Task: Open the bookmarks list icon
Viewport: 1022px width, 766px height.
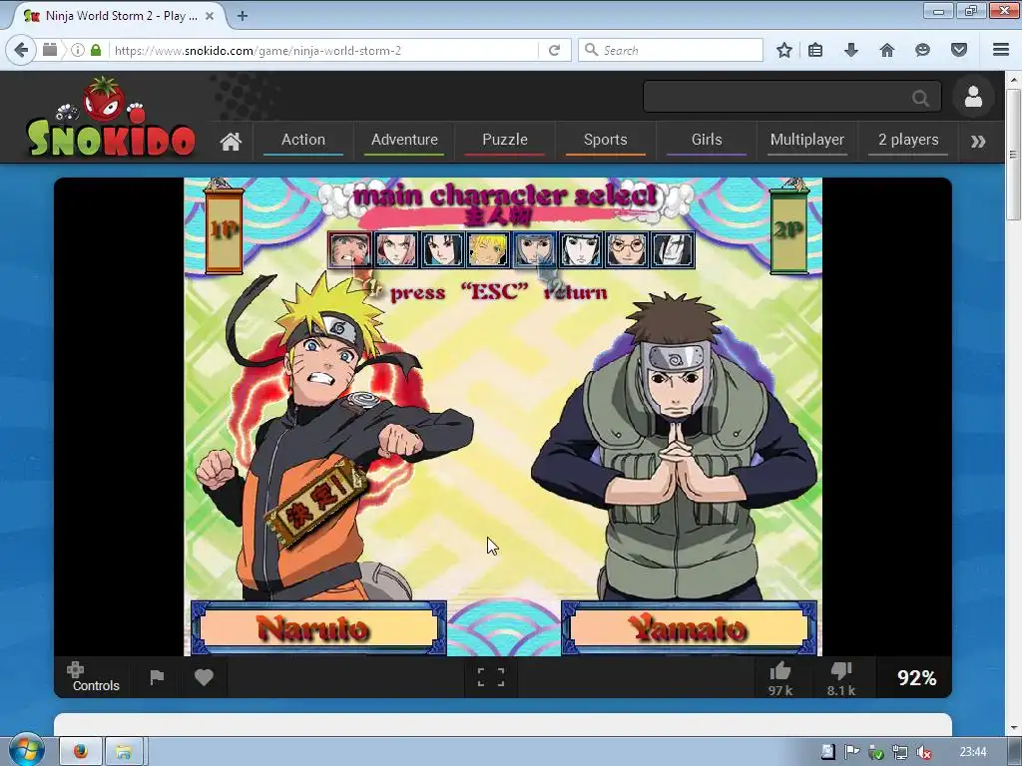Action: (815, 50)
